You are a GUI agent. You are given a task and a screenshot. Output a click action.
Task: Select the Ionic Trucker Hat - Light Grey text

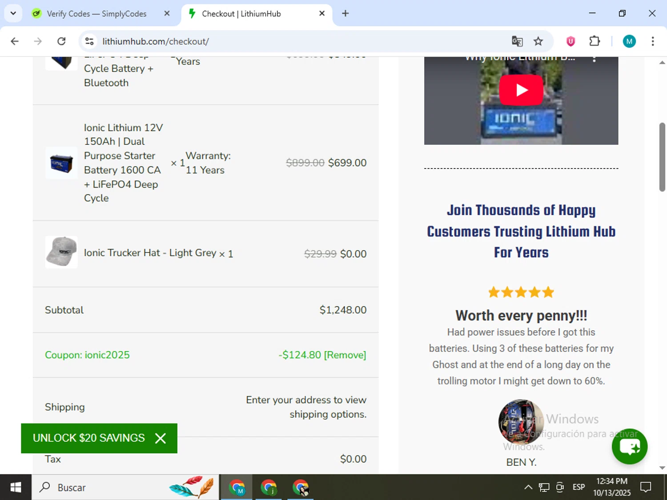[x=150, y=253]
